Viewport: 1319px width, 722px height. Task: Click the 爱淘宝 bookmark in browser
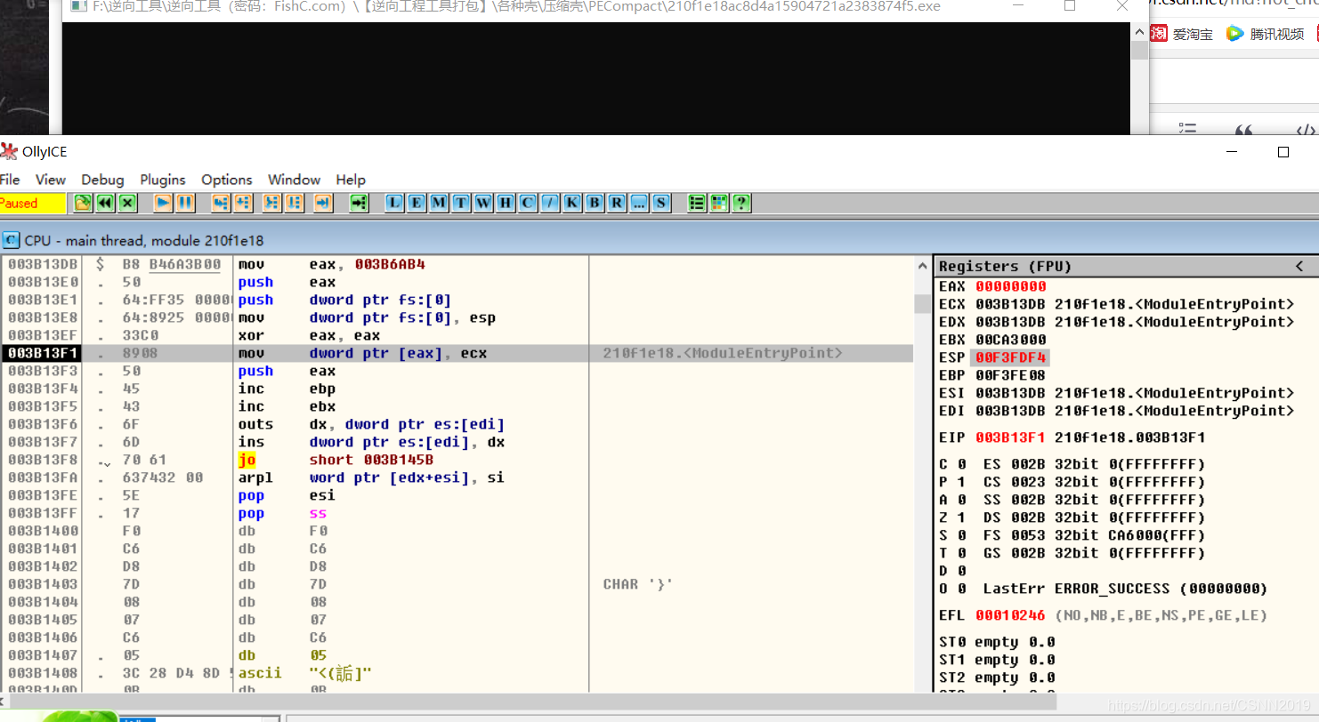[1182, 34]
